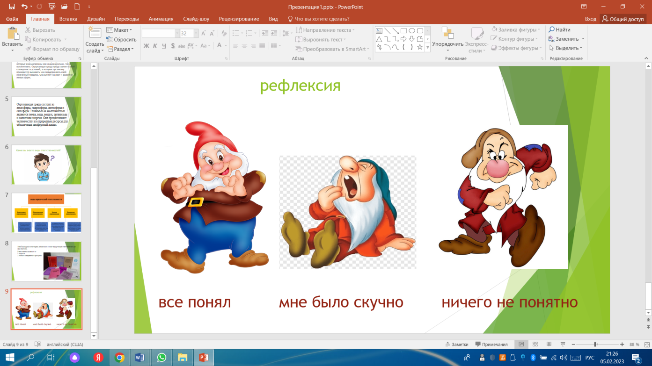Viewport: 652px width, 366px height.
Task: Click the 'Что вы хотите сделать?' search box
Action: point(318,19)
